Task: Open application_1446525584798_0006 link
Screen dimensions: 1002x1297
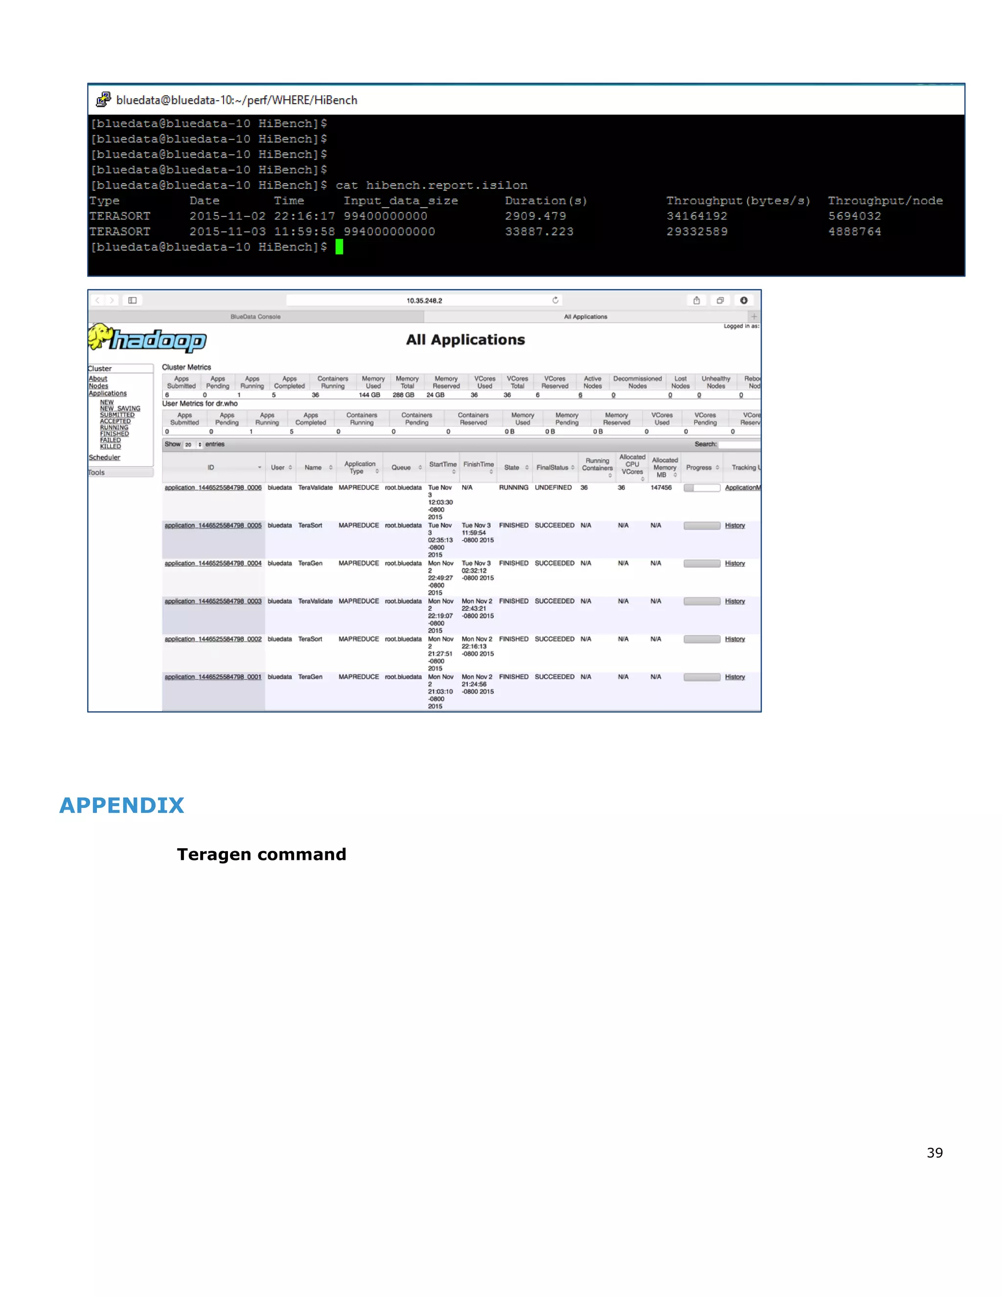Action: coord(213,487)
